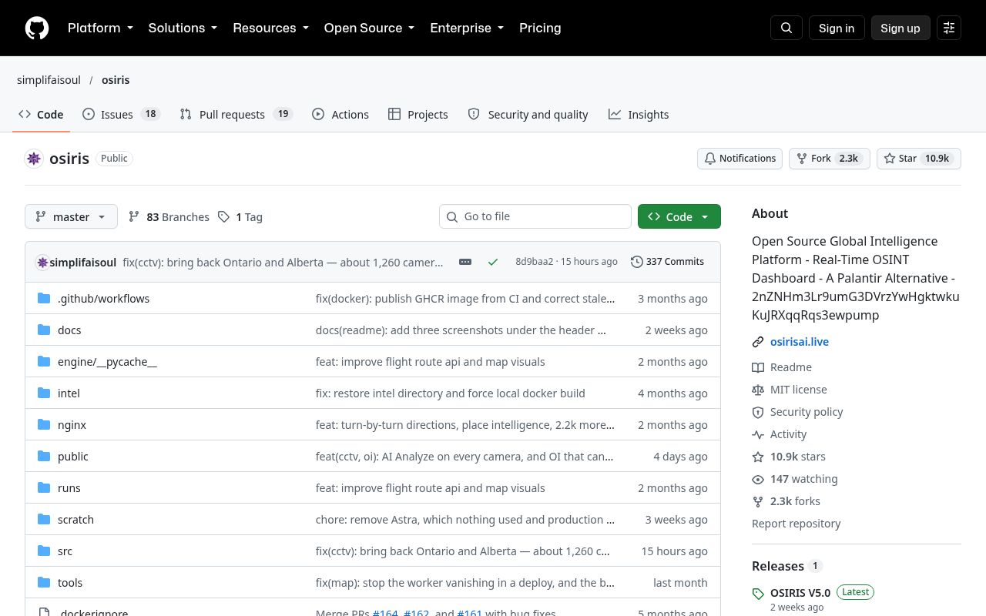Viewport: 986px width, 616px height.
Task: Click the Go to file search field
Action: pos(535,216)
